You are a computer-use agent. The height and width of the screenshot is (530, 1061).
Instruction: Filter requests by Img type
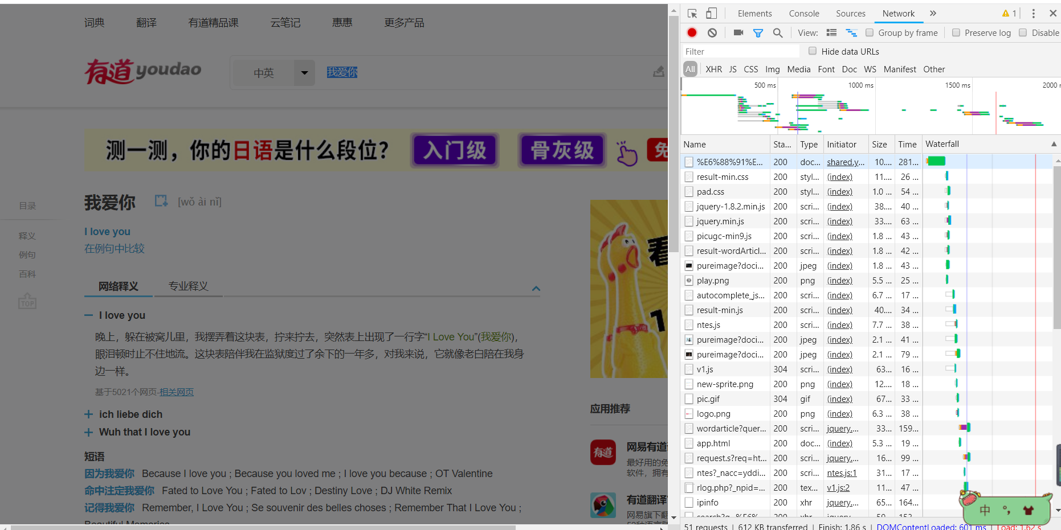pos(772,69)
